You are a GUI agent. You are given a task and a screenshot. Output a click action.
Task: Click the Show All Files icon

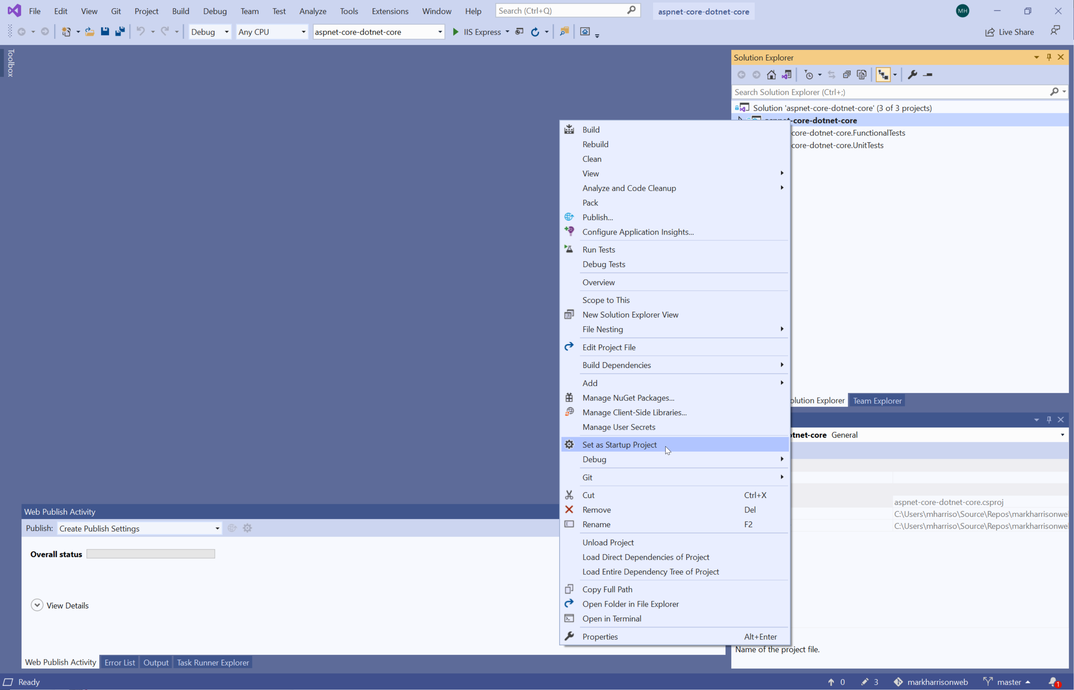click(861, 75)
